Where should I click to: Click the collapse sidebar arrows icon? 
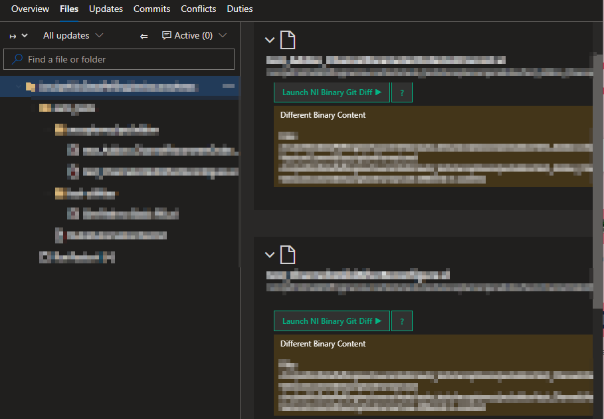(144, 36)
